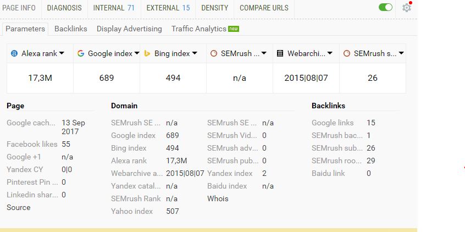Click the Whois link
Screen dimensions: 465x232
tap(218, 198)
